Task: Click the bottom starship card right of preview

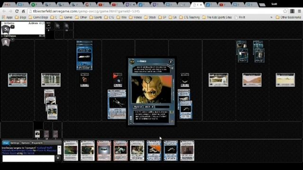Action: pyautogui.click(x=186, y=110)
